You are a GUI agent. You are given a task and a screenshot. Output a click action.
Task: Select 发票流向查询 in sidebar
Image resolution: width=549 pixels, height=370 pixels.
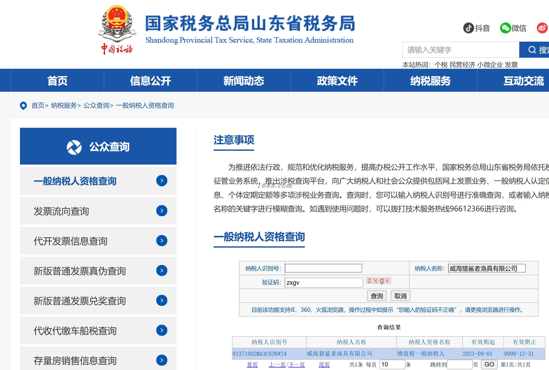(x=98, y=211)
